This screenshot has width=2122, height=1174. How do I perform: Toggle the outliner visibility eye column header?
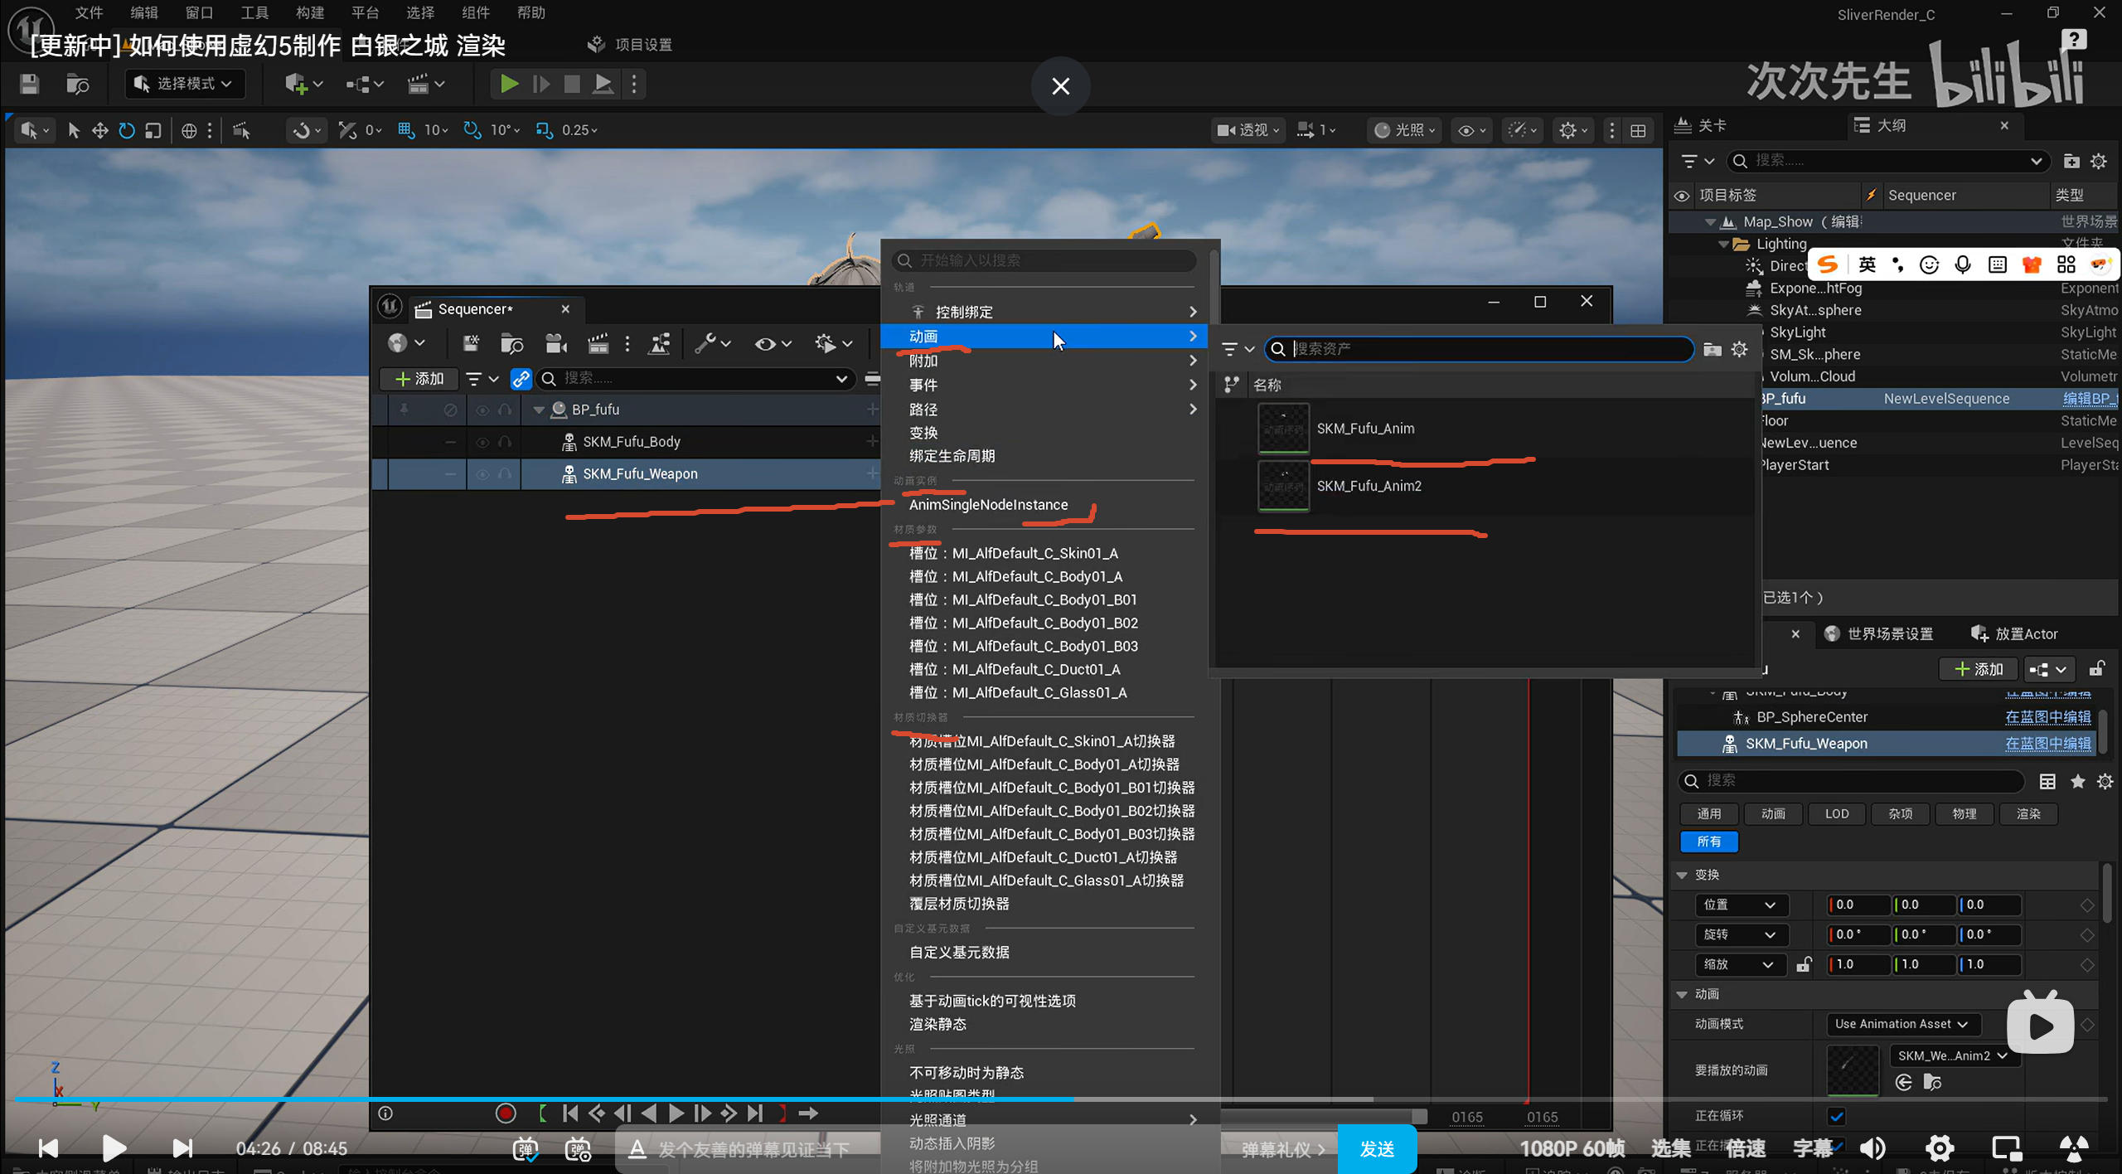pos(1682,196)
